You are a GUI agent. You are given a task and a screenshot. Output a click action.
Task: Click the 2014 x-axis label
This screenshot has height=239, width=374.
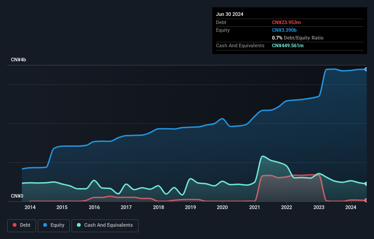[x=30, y=207]
